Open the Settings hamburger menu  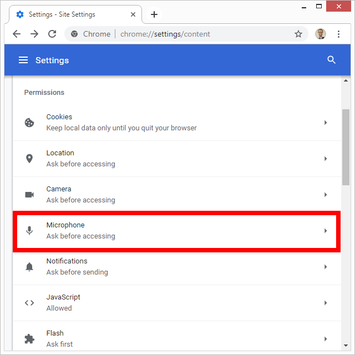coord(23,60)
